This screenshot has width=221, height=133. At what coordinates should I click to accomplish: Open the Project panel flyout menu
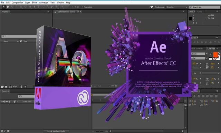pyautogui.click(x=48, y=11)
